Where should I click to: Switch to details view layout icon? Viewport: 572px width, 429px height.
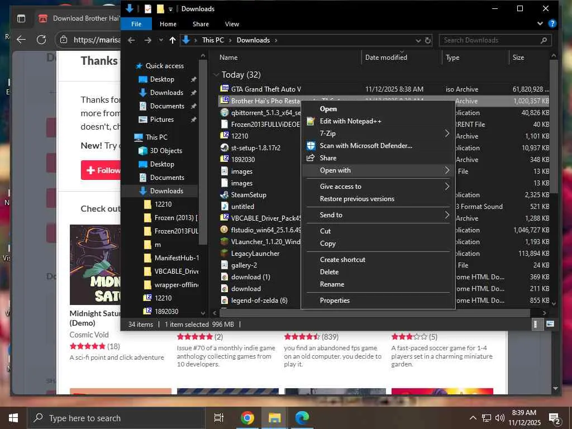point(536,325)
